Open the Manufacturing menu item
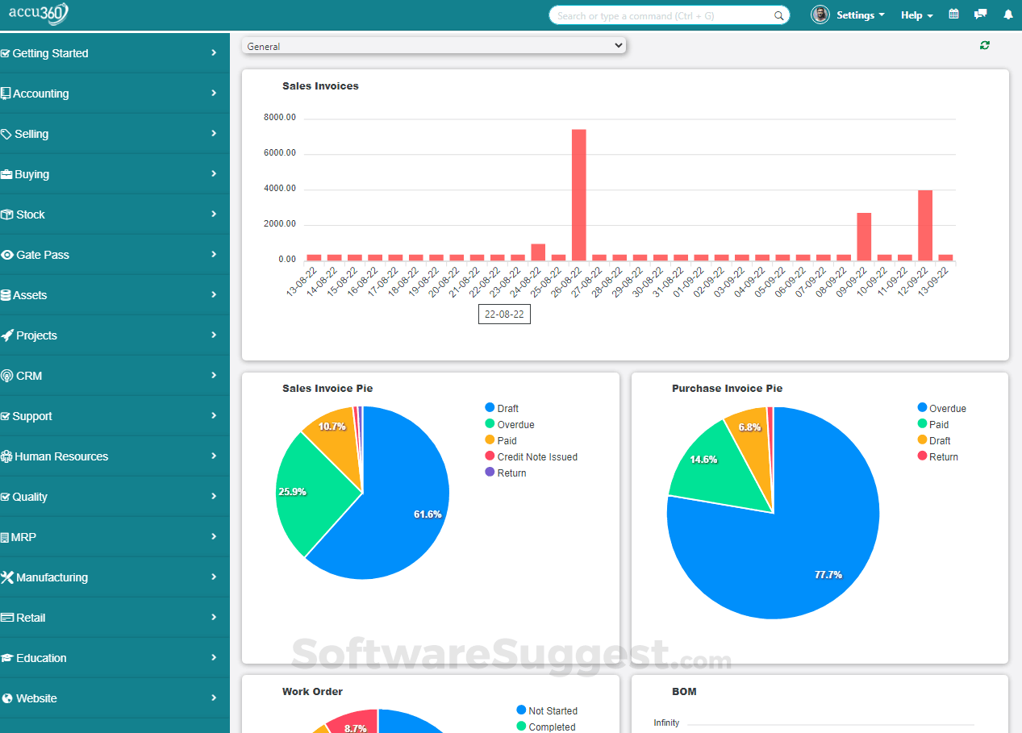 tap(51, 577)
